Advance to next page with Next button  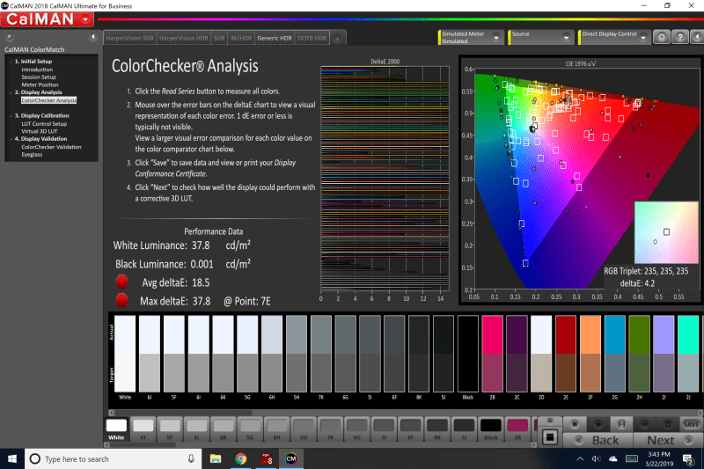tap(668, 440)
